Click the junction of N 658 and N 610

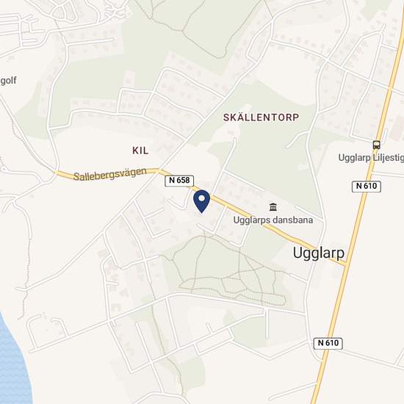pos(346,264)
